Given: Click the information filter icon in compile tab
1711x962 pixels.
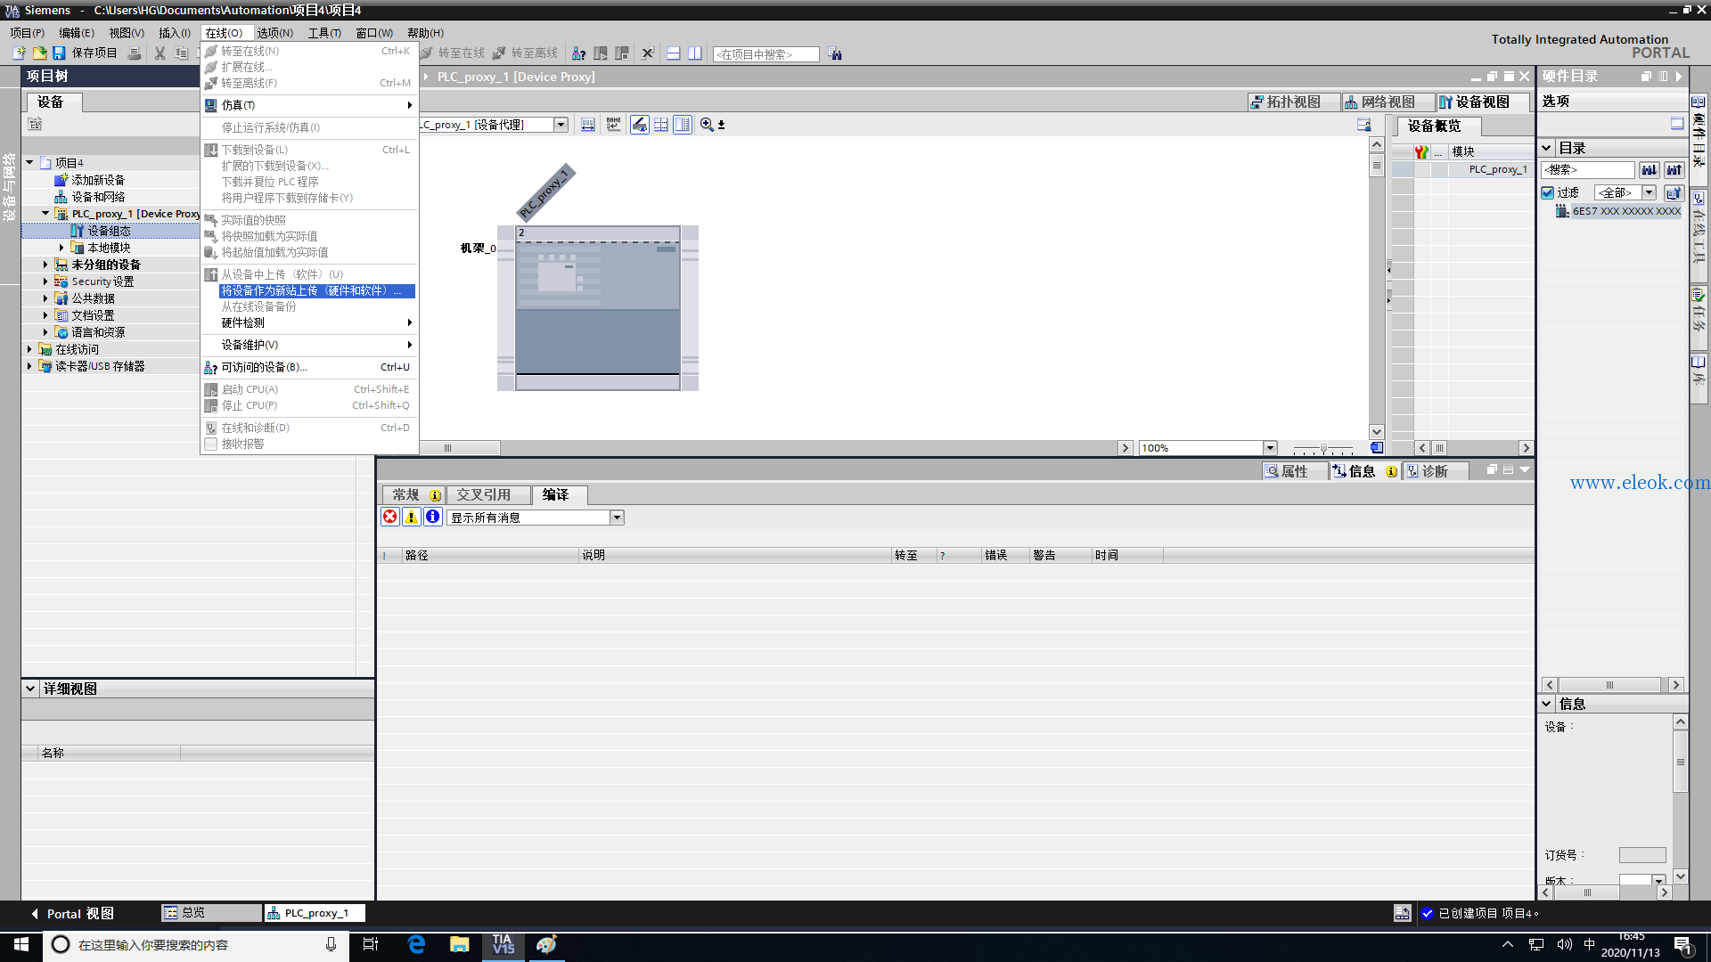Looking at the screenshot, I should 433,517.
